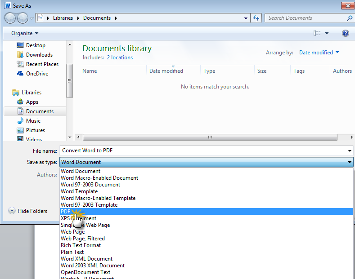This screenshot has height=279, width=355.
Task: Choose Word 2003 XML Document option
Action: point(207,266)
